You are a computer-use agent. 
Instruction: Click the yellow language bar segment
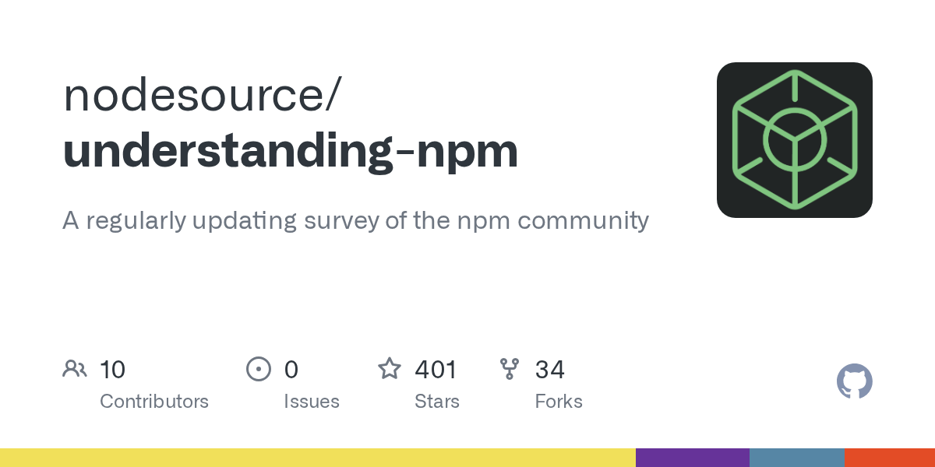318,458
